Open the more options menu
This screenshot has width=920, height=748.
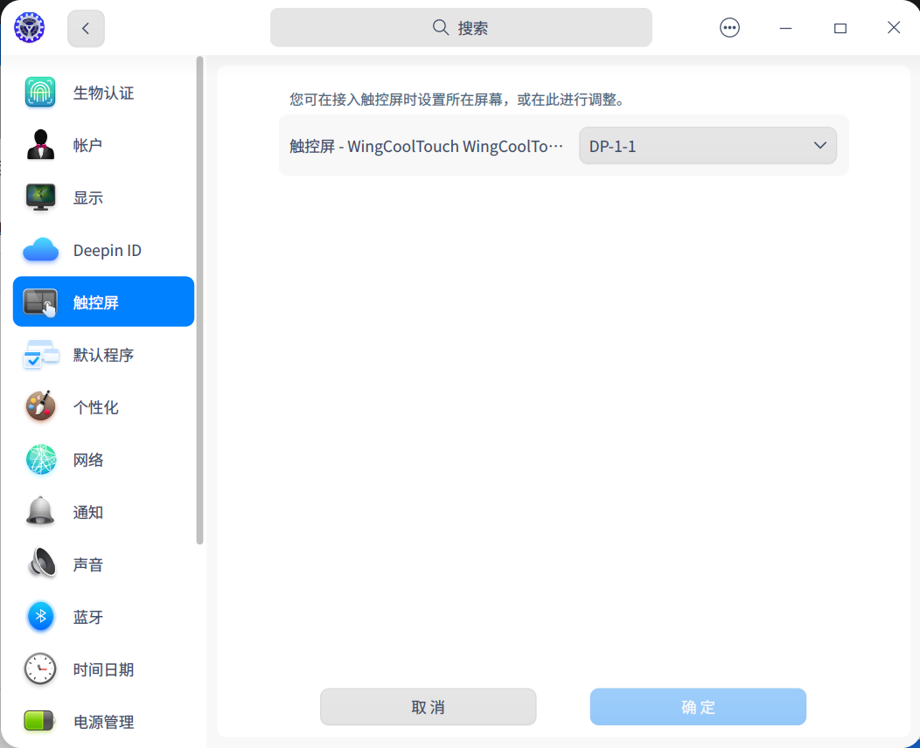(729, 27)
